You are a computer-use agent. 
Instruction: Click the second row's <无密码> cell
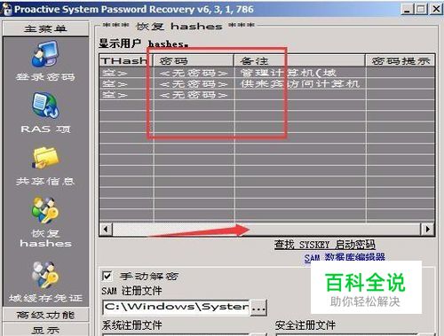(194, 84)
